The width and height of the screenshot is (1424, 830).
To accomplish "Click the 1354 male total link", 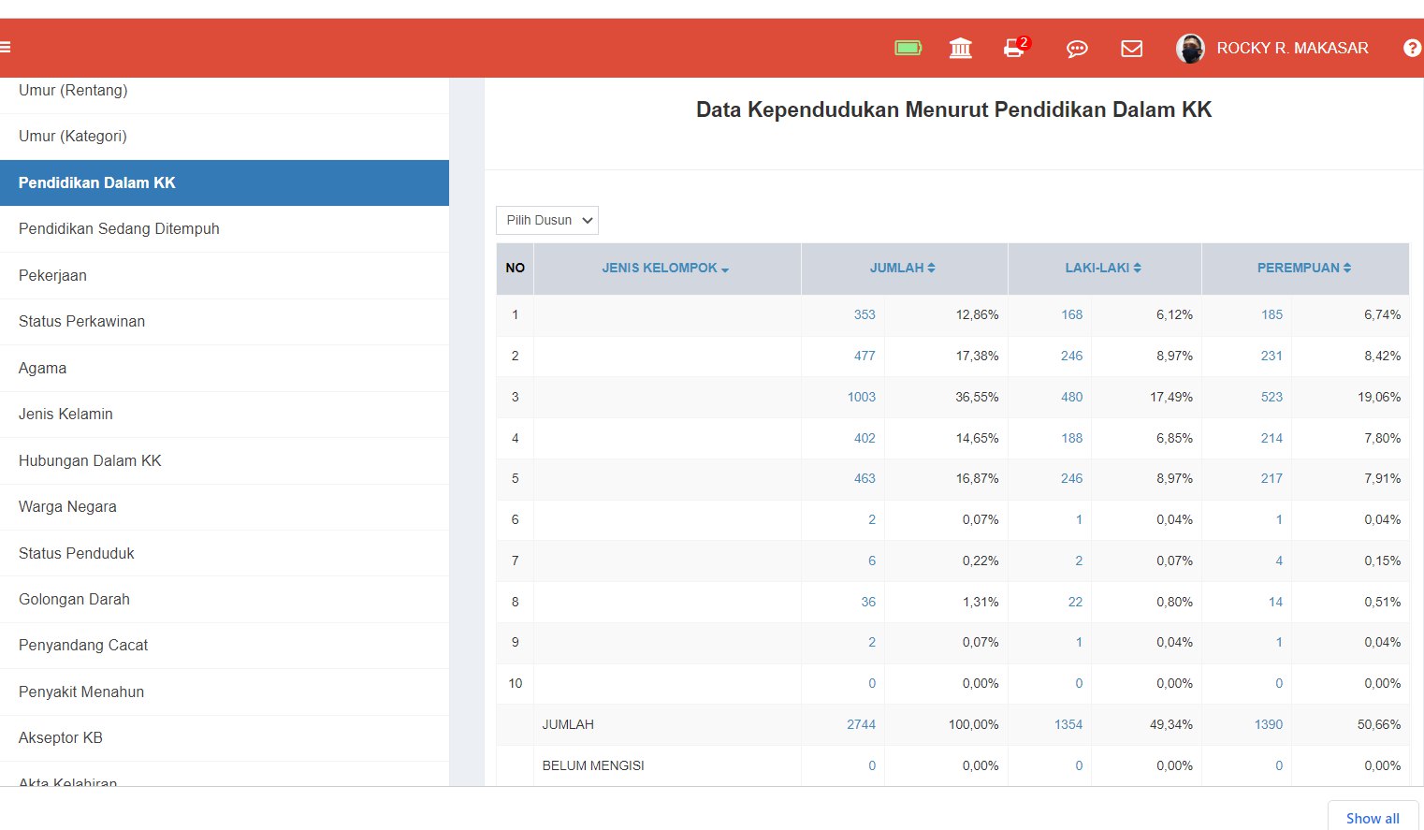I will (1068, 724).
